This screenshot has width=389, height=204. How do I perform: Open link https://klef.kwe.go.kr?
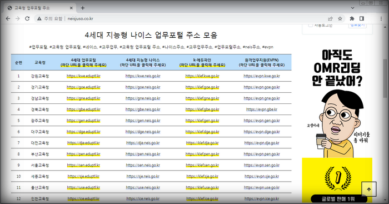[202, 76]
